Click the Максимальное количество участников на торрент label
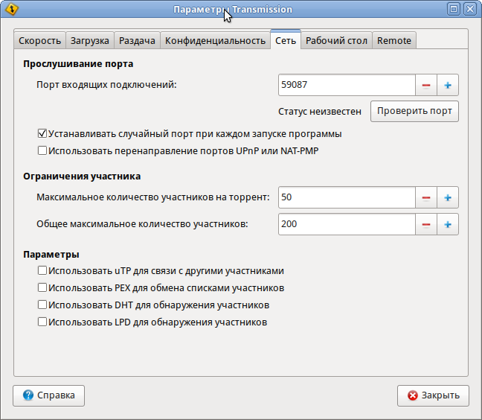 coord(153,197)
